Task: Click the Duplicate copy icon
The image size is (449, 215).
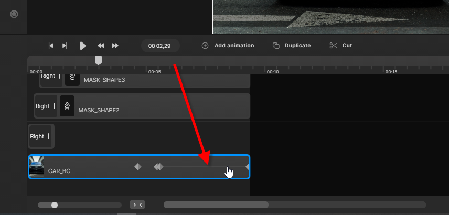Action: tap(276, 46)
